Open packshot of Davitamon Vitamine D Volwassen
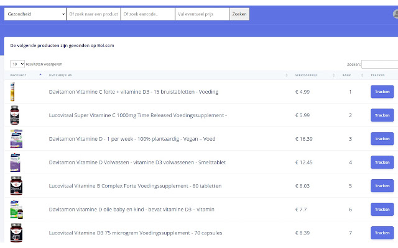398x248 pixels. (15, 162)
